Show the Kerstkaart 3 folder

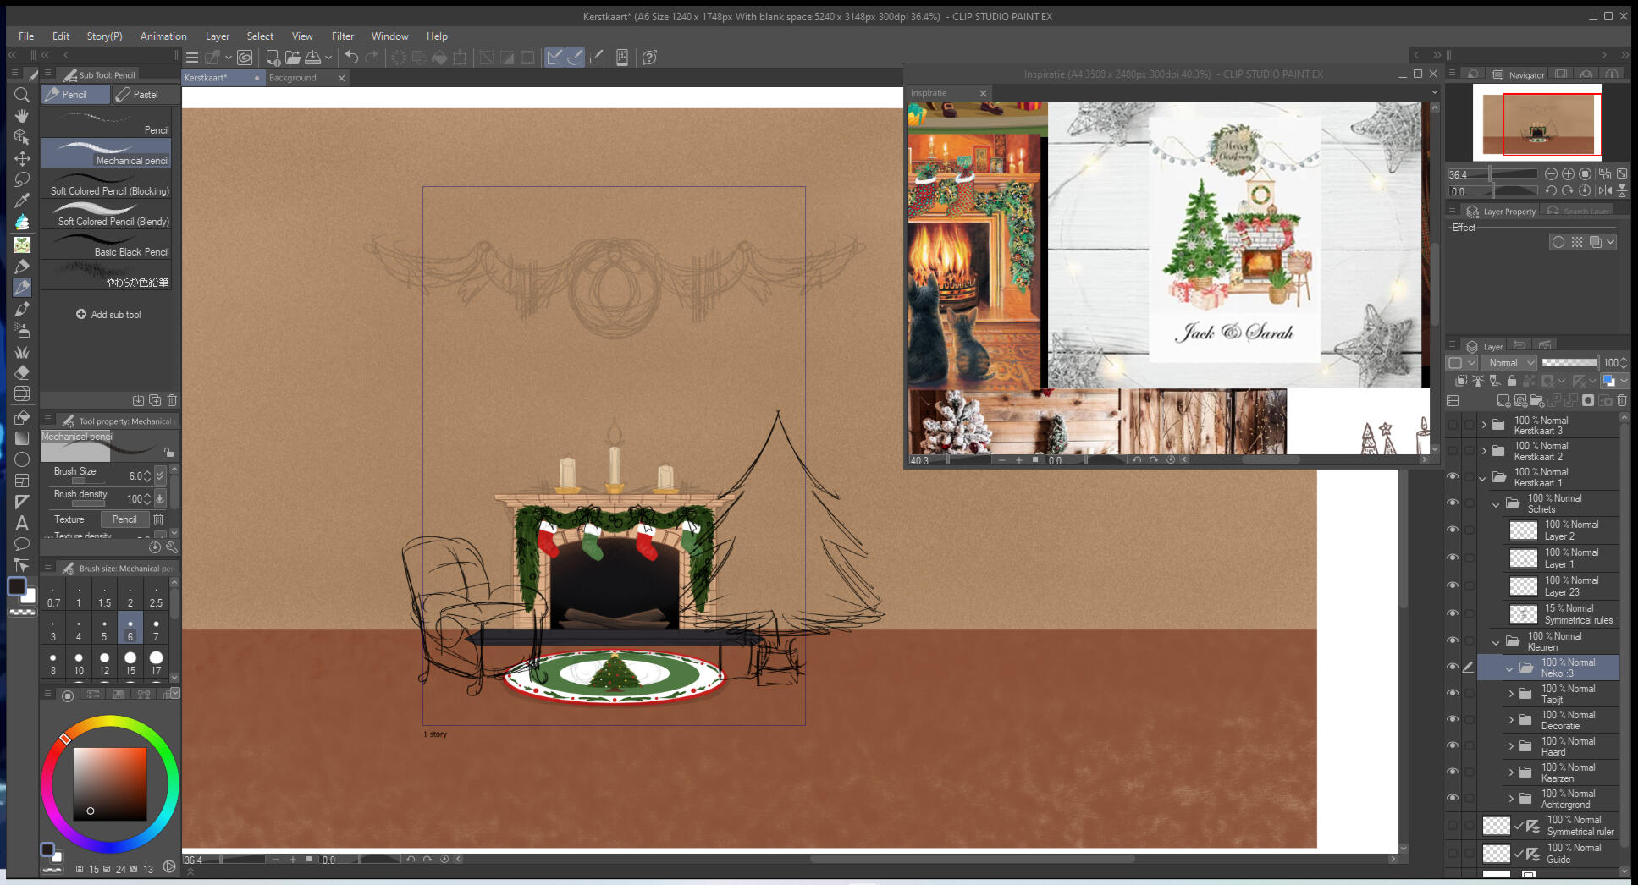(x=1453, y=425)
